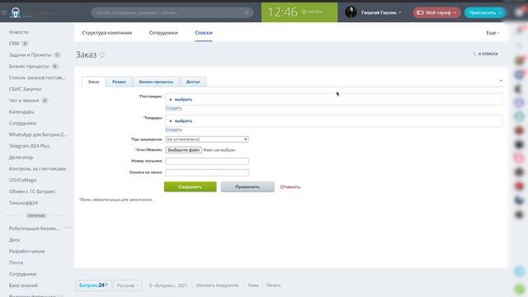528x297 pixels.
Task: Click the search magnifier icon
Action: pyautogui.click(x=247, y=12)
